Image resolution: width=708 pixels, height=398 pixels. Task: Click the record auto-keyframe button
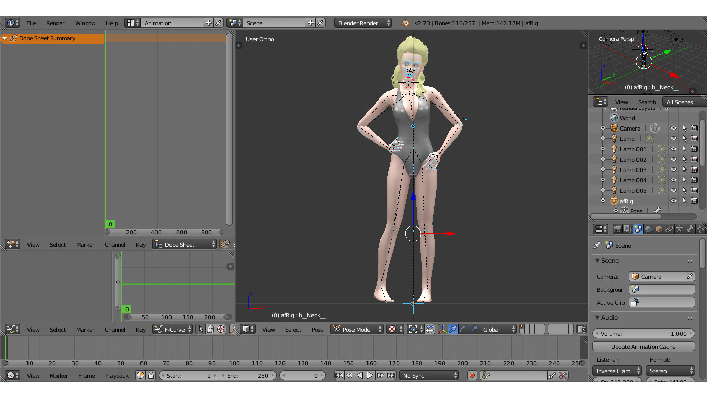point(472,375)
